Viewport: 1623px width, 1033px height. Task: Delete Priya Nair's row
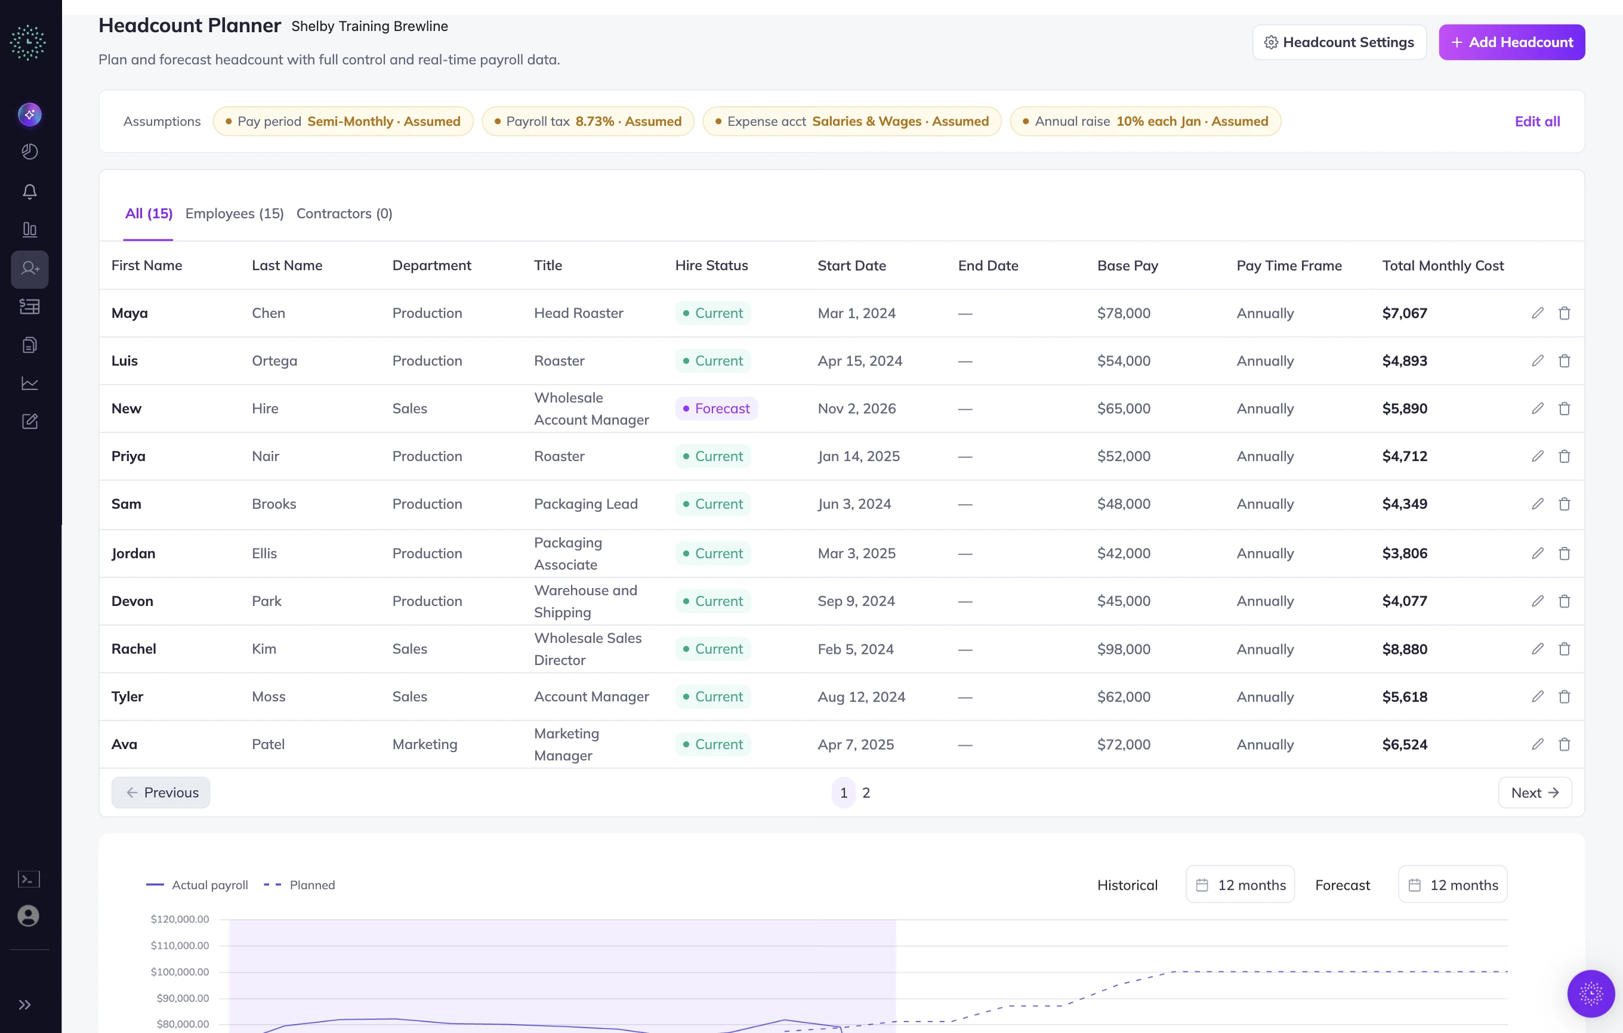tap(1565, 456)
